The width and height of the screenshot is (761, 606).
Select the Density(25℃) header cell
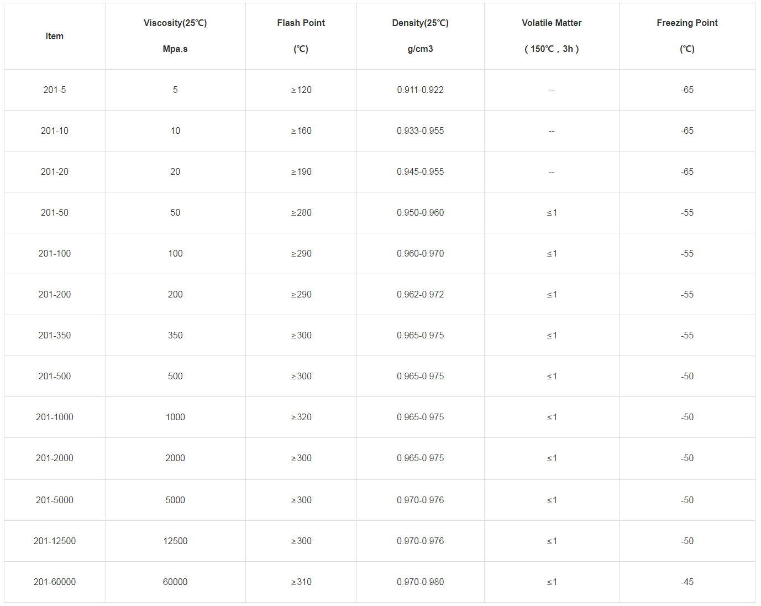[420, 36]
